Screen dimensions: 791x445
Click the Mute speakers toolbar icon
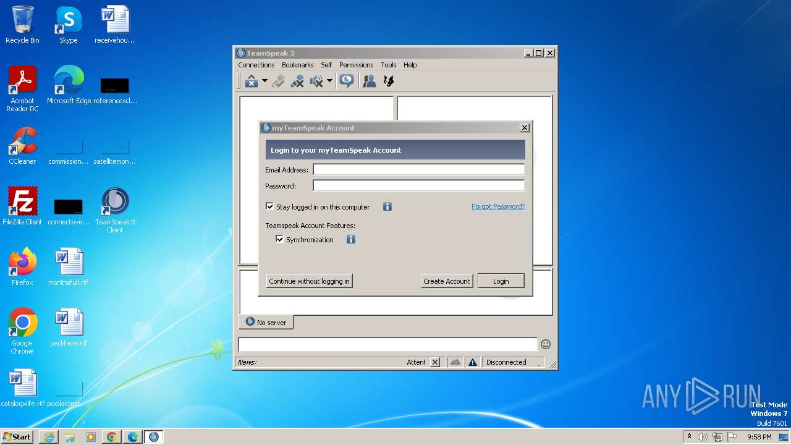tap(316, 81)
